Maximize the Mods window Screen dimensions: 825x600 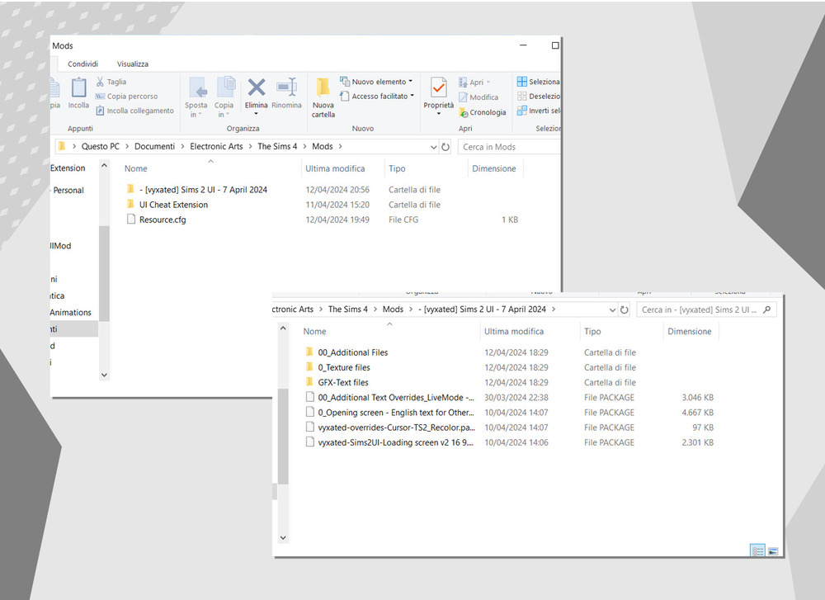pos(555,45)
